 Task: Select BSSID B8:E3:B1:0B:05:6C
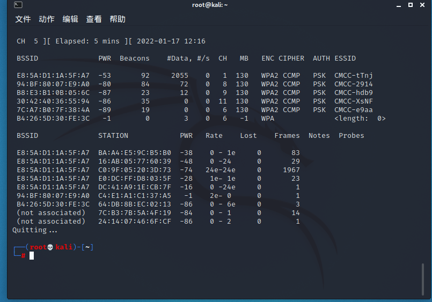tap(53, 92)
